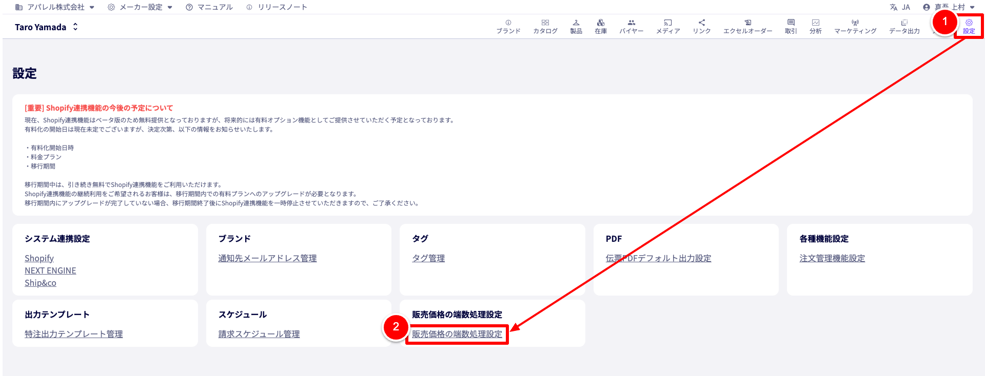Open the Shopify integration settings link
985x376 pixels.
pyautogui.click(x=39, y=258)
